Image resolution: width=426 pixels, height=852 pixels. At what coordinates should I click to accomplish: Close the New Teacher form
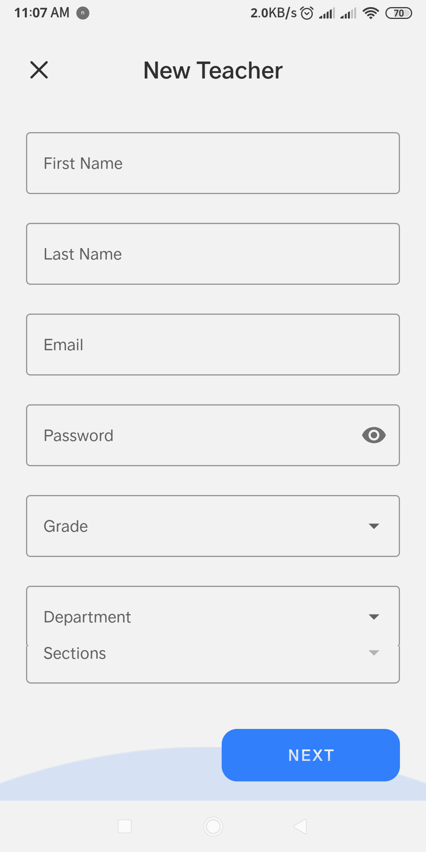point(39,70)
